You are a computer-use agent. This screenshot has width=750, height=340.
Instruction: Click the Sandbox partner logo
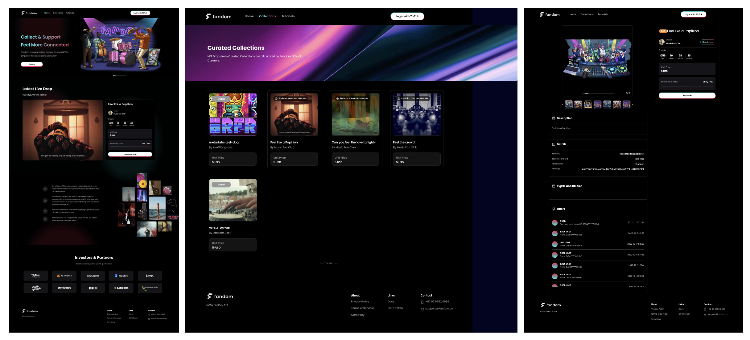(x=121, y=288)
